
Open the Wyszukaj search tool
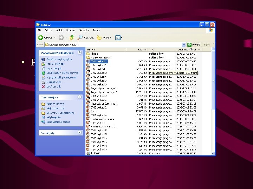tap(85, 37)
